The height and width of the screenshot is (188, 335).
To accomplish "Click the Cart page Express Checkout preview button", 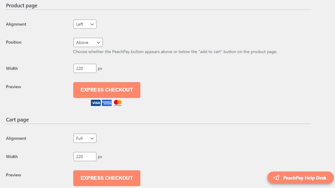I will pos(107,178).
